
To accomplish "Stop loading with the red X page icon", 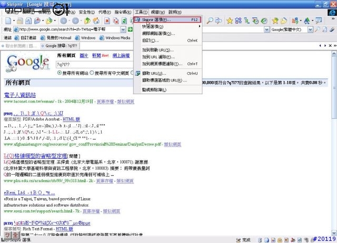I will coord(107,21).
